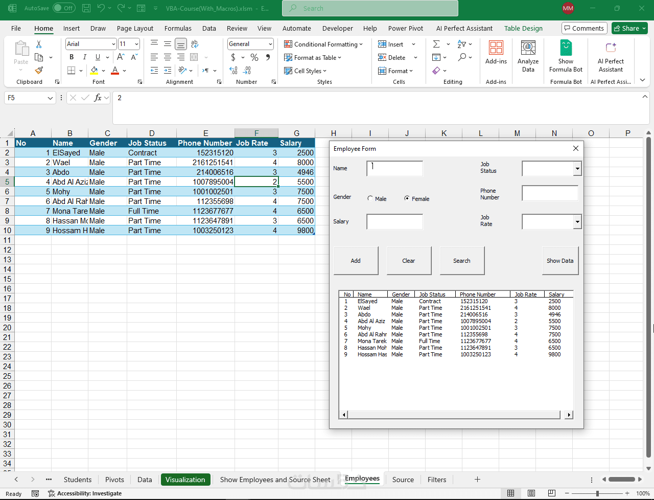This screenshot has width=654, height=500.
Task: Click the Show Data button
Action: click(x=560, y=261)
